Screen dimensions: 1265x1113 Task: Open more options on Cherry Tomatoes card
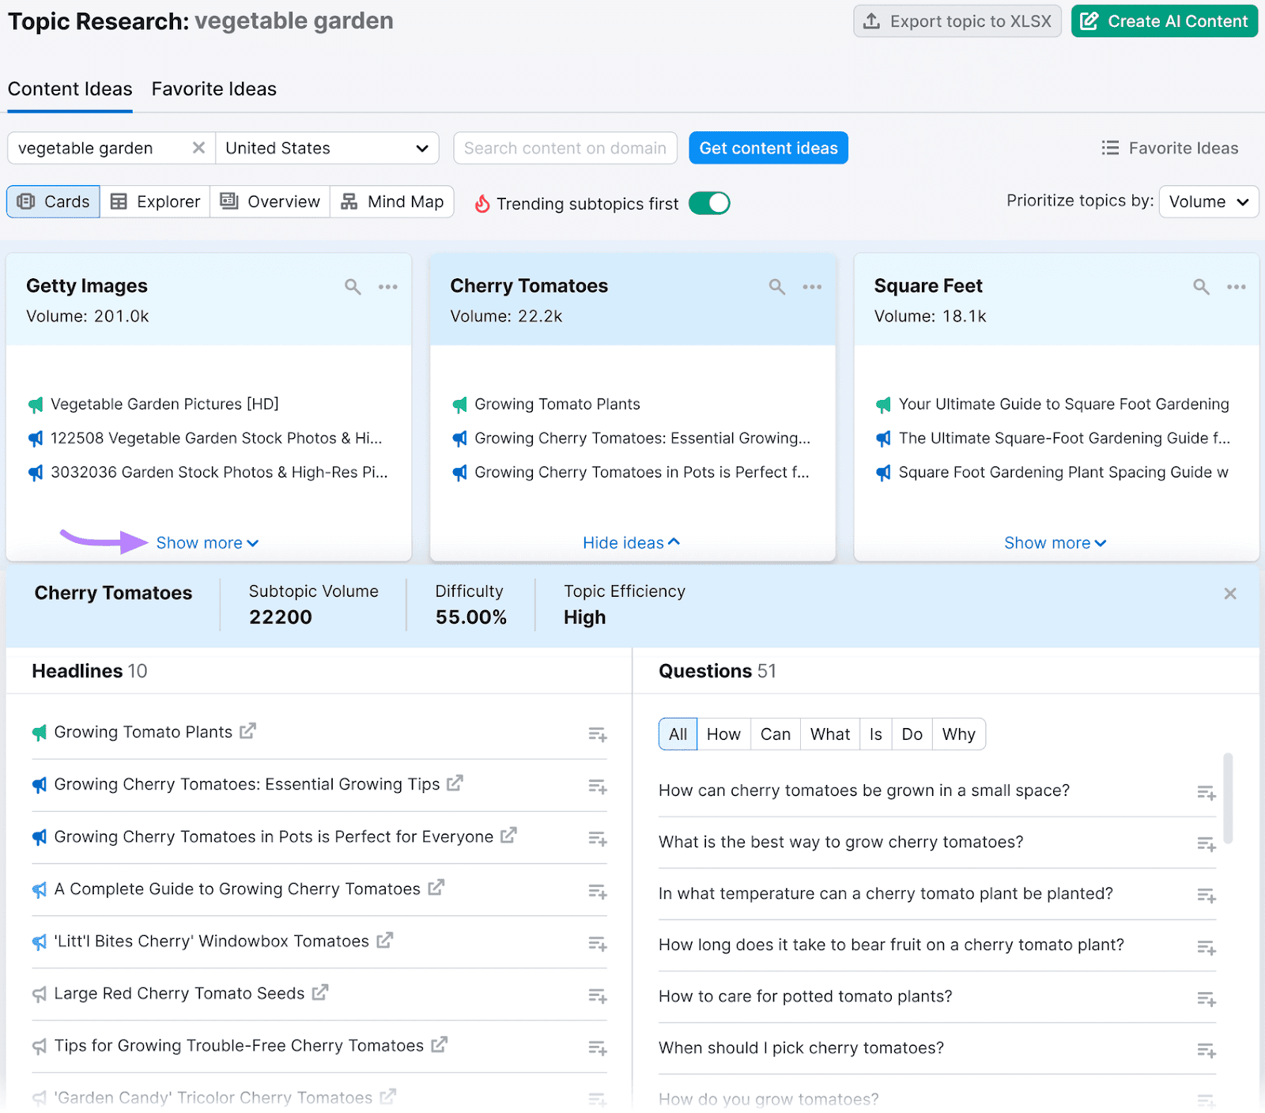pos(812,287)
